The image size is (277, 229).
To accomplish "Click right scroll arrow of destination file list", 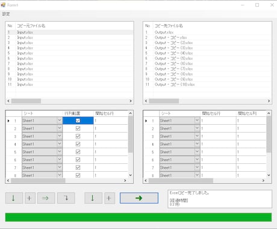I will click(x=269, y=101).
